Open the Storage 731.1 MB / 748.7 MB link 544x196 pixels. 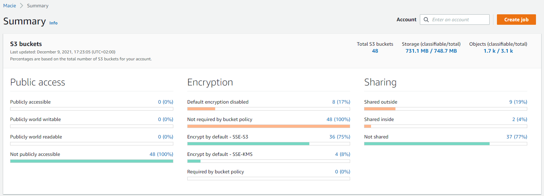coord(431,51)
